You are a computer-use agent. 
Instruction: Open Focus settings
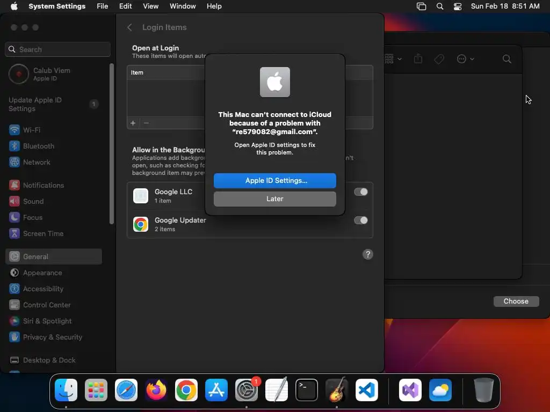coord(53,218)
